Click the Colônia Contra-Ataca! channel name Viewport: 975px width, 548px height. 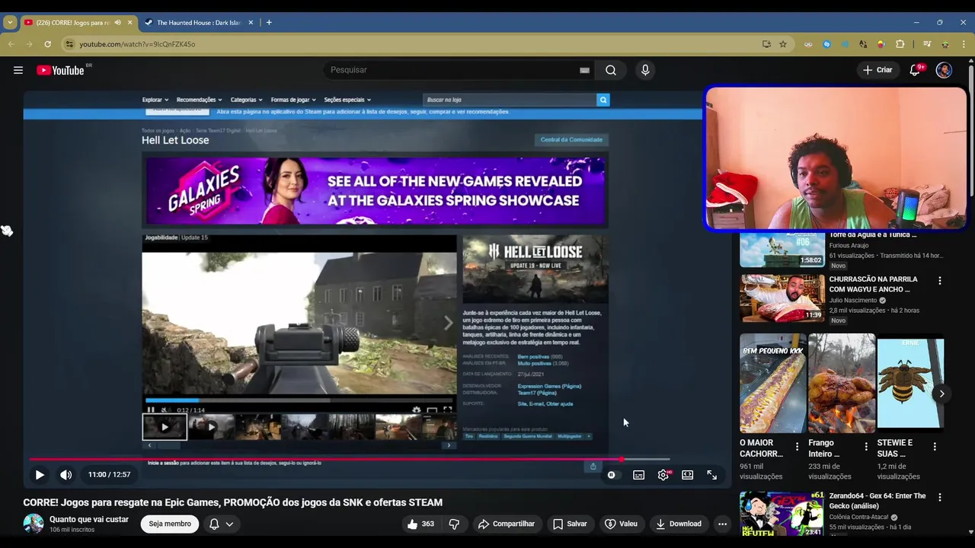pos(861,518)
